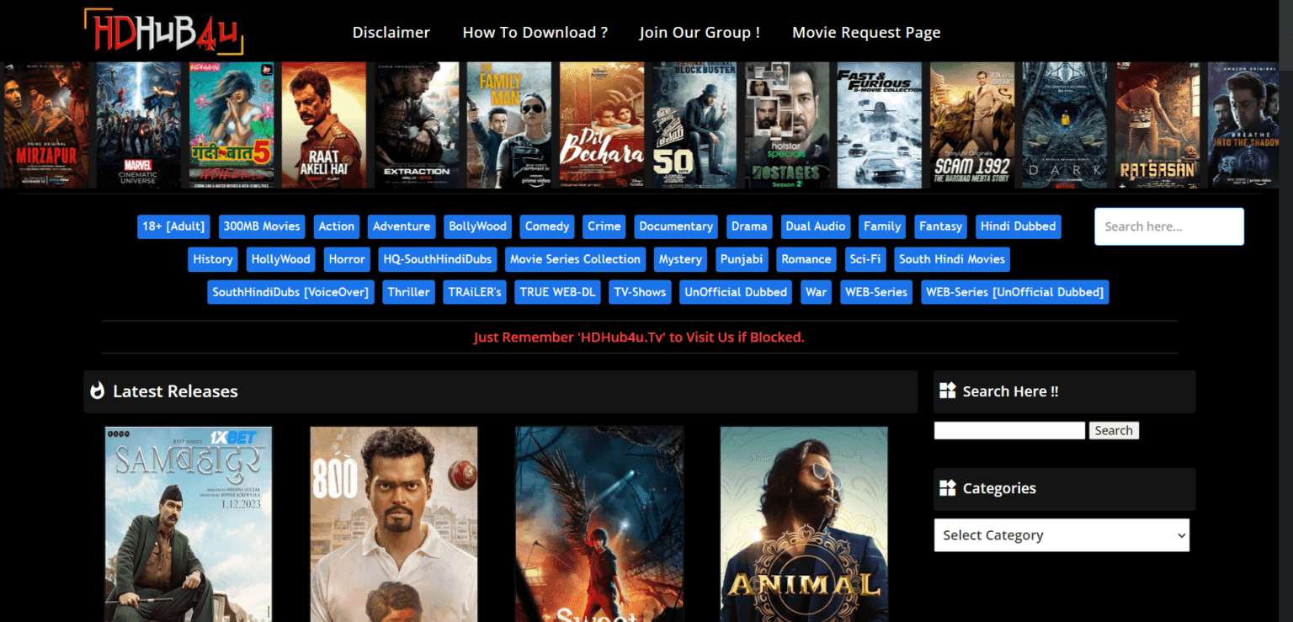Image resolution: width=1293 pixels, height=622 pixels.
Task: Open the Hindi Dubbed category
Action: [1019, 226]
